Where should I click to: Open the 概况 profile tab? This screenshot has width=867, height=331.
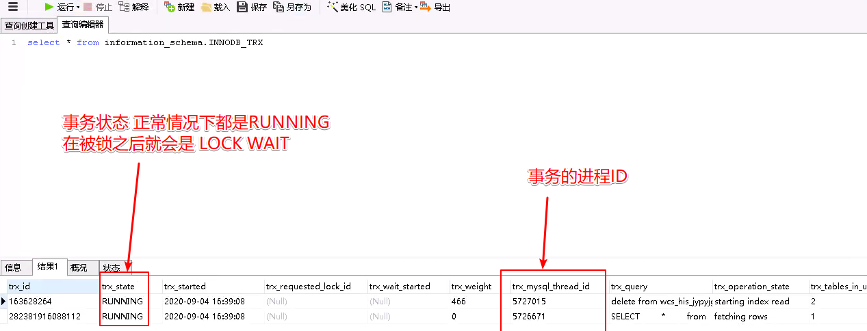(x=79, y=267)
